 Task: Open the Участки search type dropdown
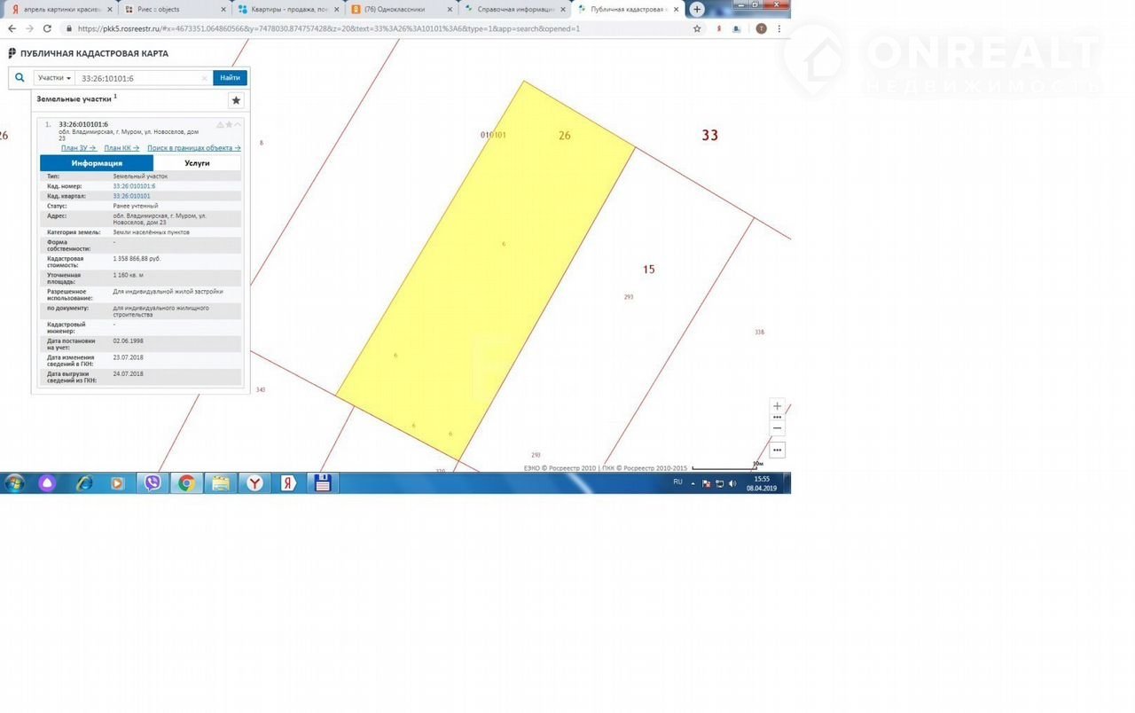(x=55, y=78)
